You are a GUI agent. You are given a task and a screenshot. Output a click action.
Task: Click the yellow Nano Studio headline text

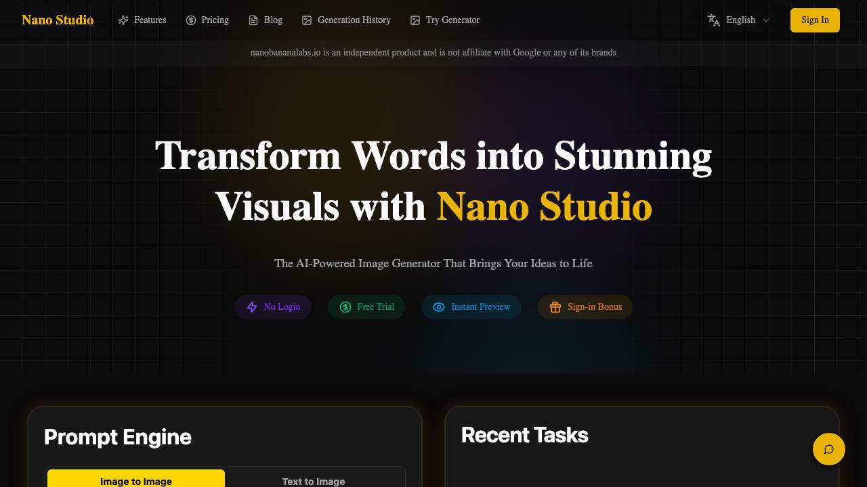pyautogui.click(x=545, y=206)
